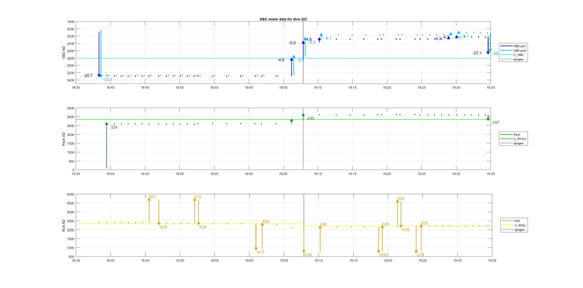This screenshot has height=288, width=583.
Task: Click the "-27.1" VBD data label
Action: click(477, 53)
